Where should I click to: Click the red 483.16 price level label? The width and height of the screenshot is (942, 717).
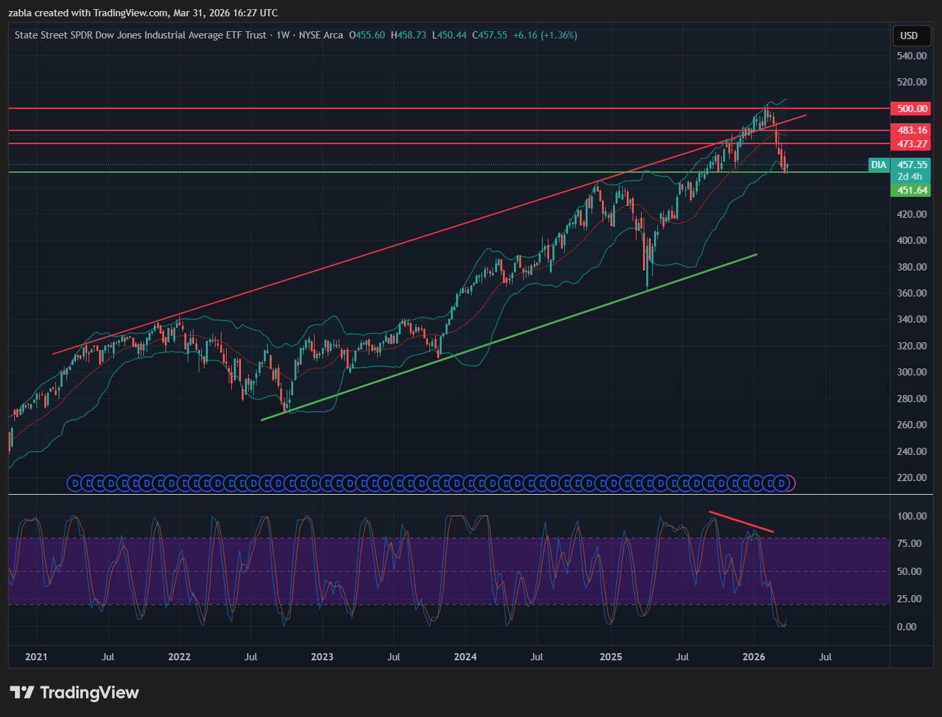tap(911, 130)
